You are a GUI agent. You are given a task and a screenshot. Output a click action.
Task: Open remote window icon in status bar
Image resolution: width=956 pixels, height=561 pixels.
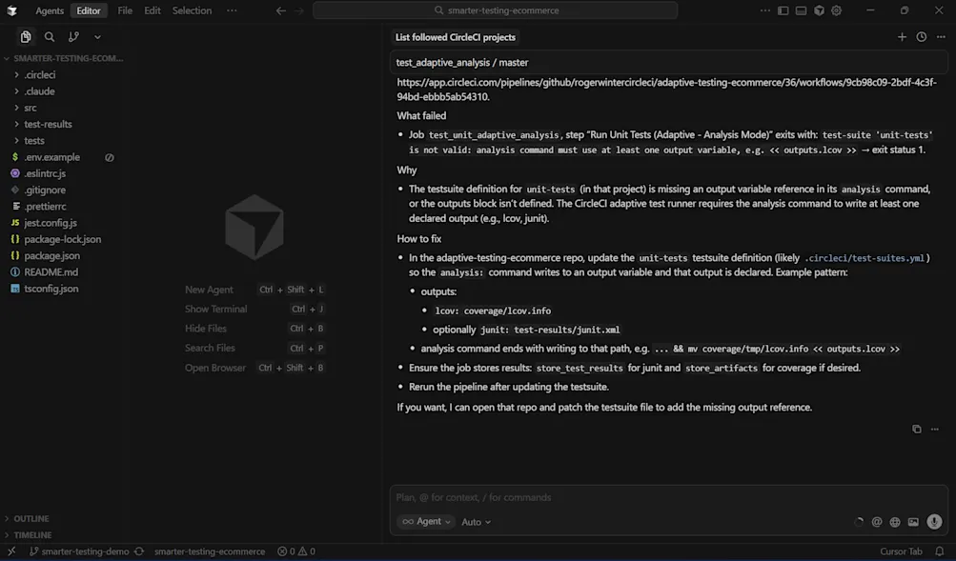(11, 551)
